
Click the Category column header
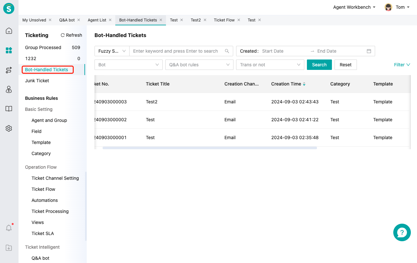[340, 84]
